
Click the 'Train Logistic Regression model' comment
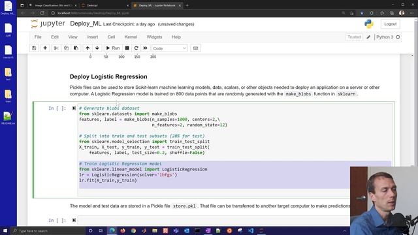[x=120, y=164]
